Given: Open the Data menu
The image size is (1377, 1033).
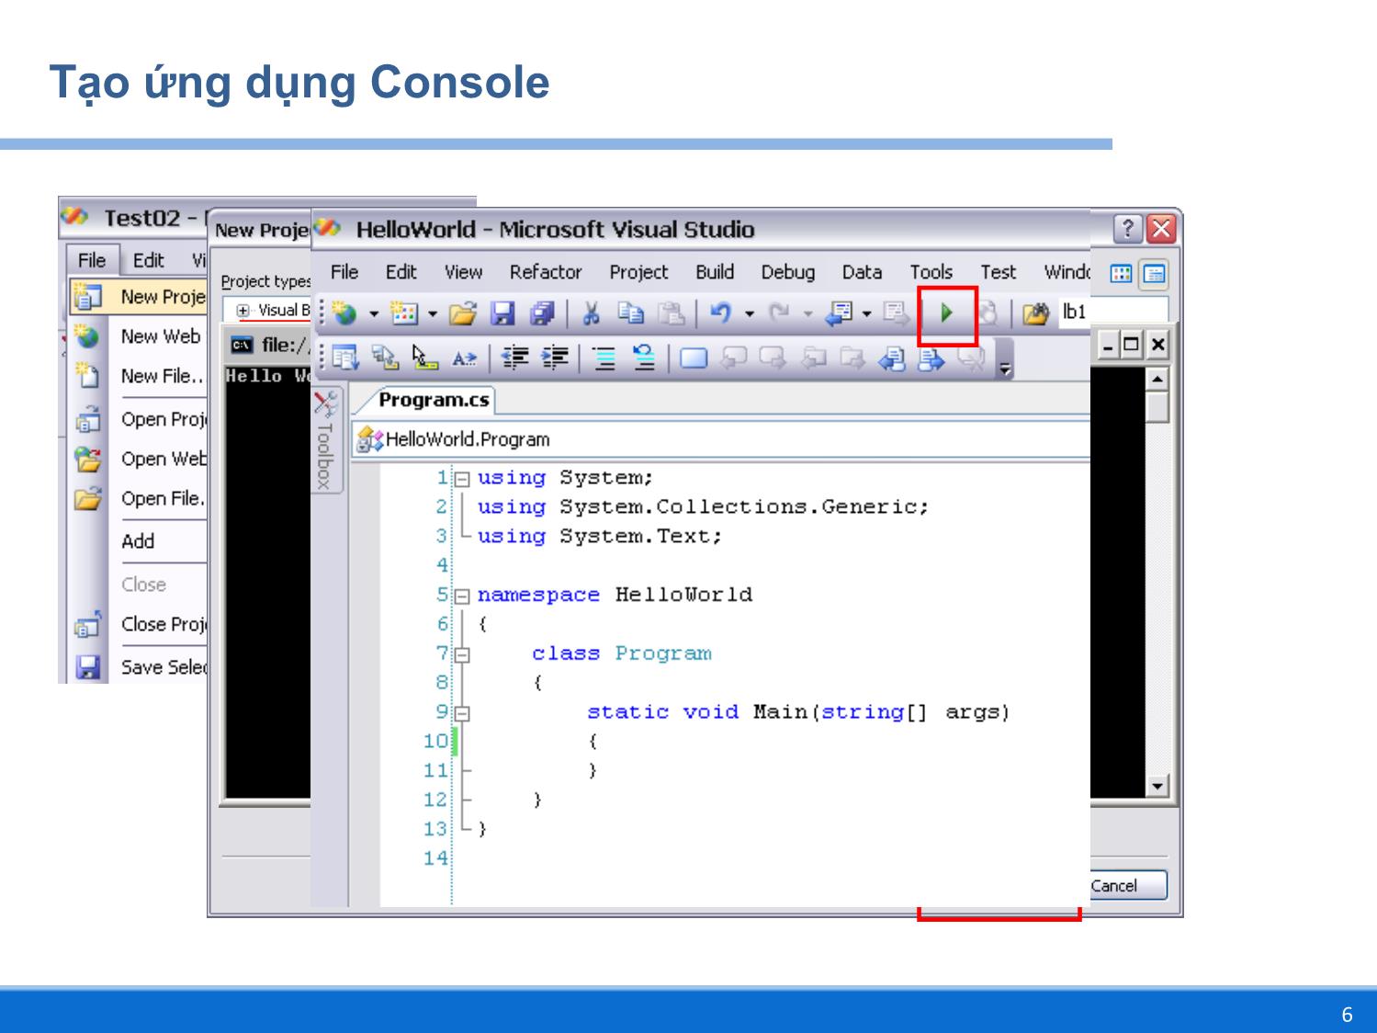Looking at the screenshot, I should tap(862, 272).
